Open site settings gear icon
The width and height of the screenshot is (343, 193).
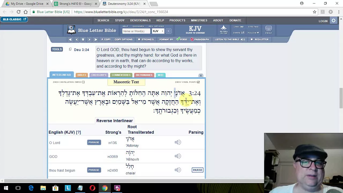click(x=334, y=21)
